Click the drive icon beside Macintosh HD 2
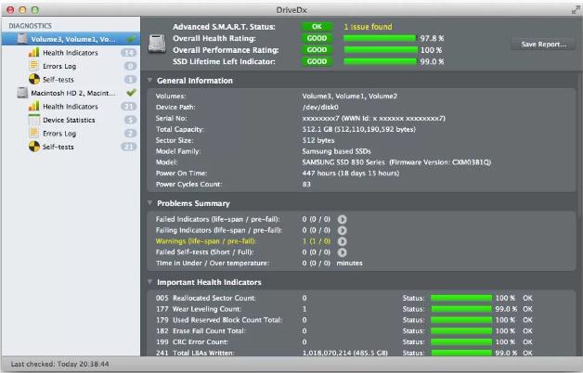 [22, 93]
